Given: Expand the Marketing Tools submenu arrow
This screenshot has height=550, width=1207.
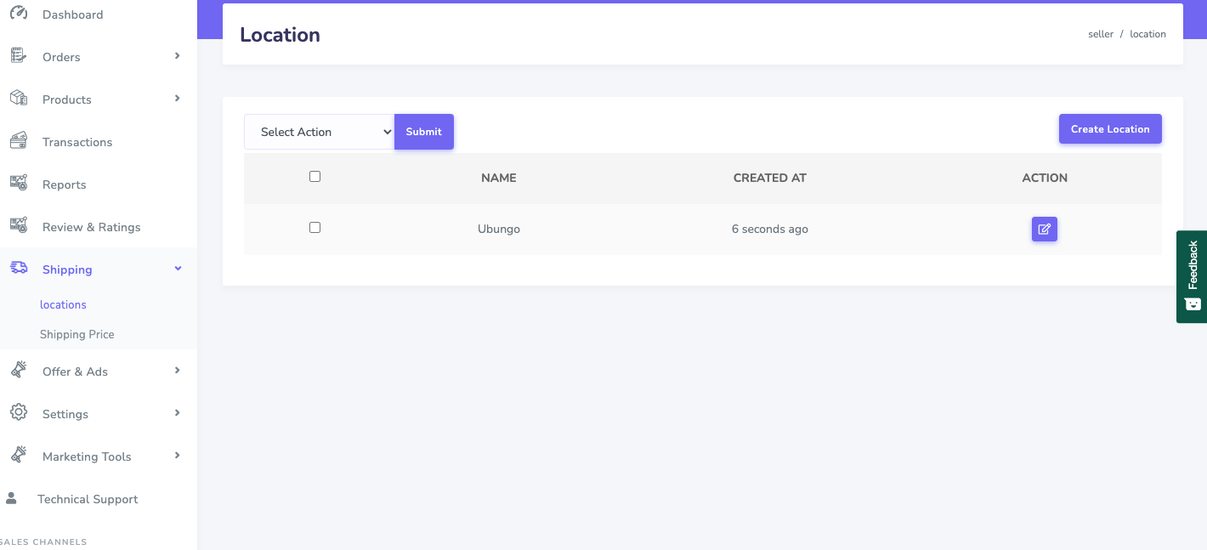Looking at the screenshot, I should pos(177,456).
